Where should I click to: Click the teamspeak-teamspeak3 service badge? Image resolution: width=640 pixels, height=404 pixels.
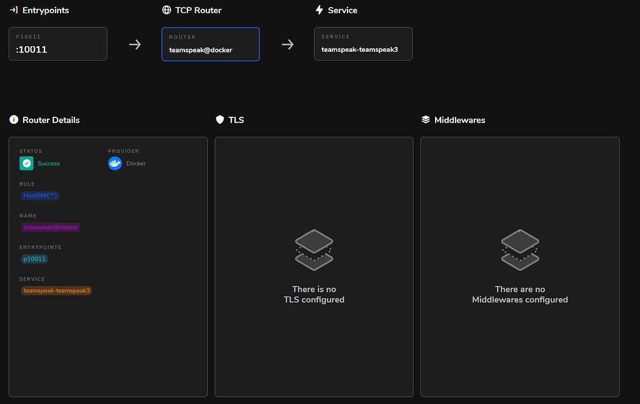coord(56,290)
